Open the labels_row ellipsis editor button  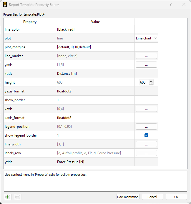(x=146, y=153)
